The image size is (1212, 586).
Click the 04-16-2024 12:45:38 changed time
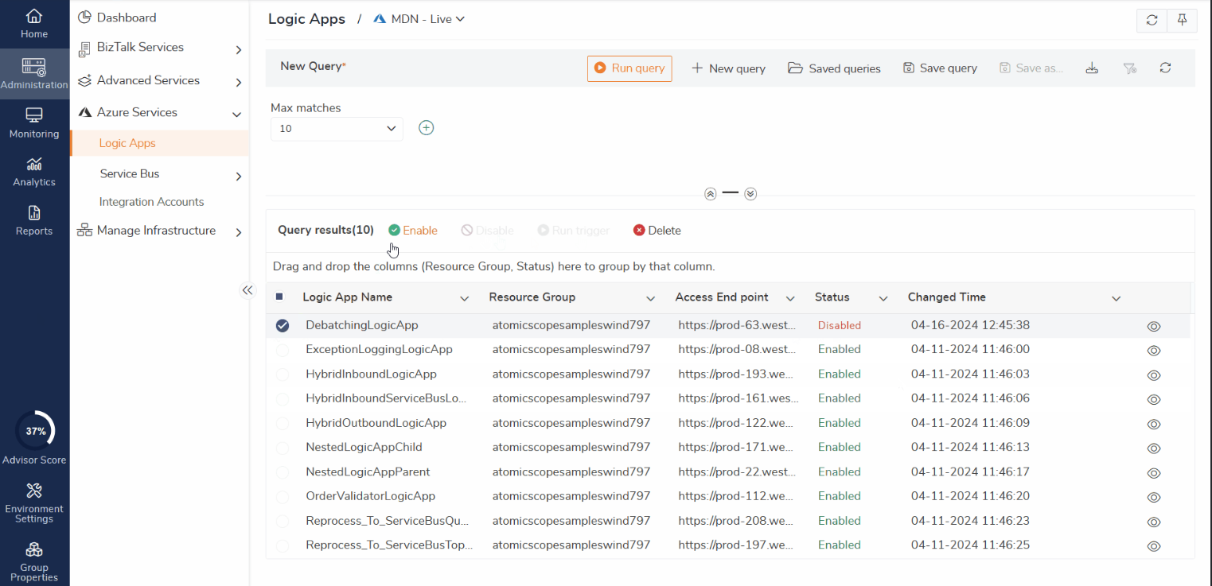click(x=970, y=325)
